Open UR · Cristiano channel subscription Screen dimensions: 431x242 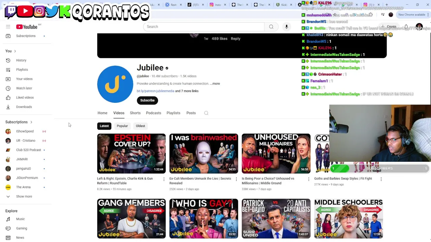click(26, 140)
